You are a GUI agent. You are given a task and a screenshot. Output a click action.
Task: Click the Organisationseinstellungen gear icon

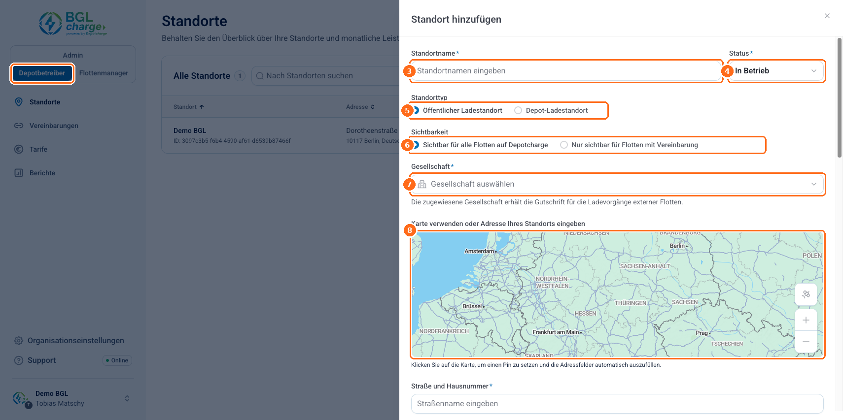(19, 341)
